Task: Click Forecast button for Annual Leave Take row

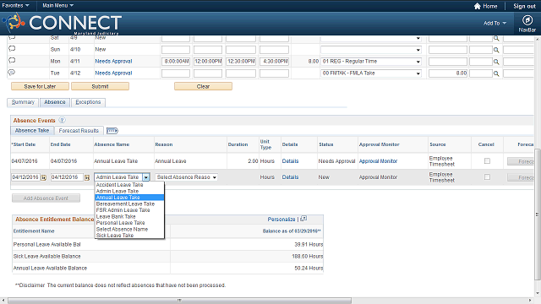Action: click(x=521, y=161)
